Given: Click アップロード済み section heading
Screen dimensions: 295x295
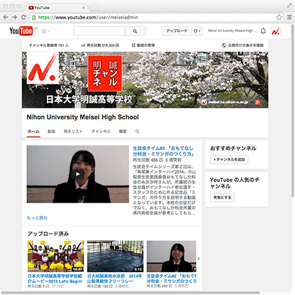Looking at the screenshot, I should pos(48,233).
